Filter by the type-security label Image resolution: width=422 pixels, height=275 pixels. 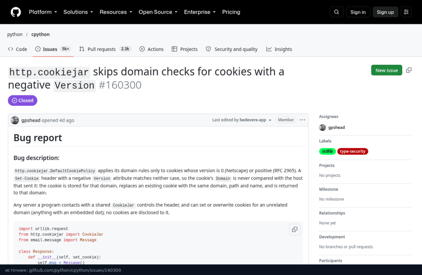(x=353, y=151)
